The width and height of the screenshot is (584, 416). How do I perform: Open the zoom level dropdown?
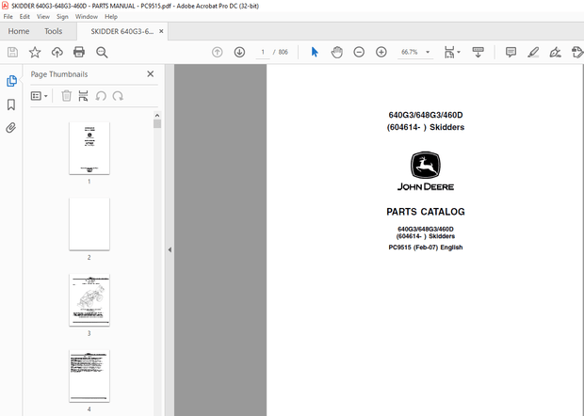click(x=428, y=52)
